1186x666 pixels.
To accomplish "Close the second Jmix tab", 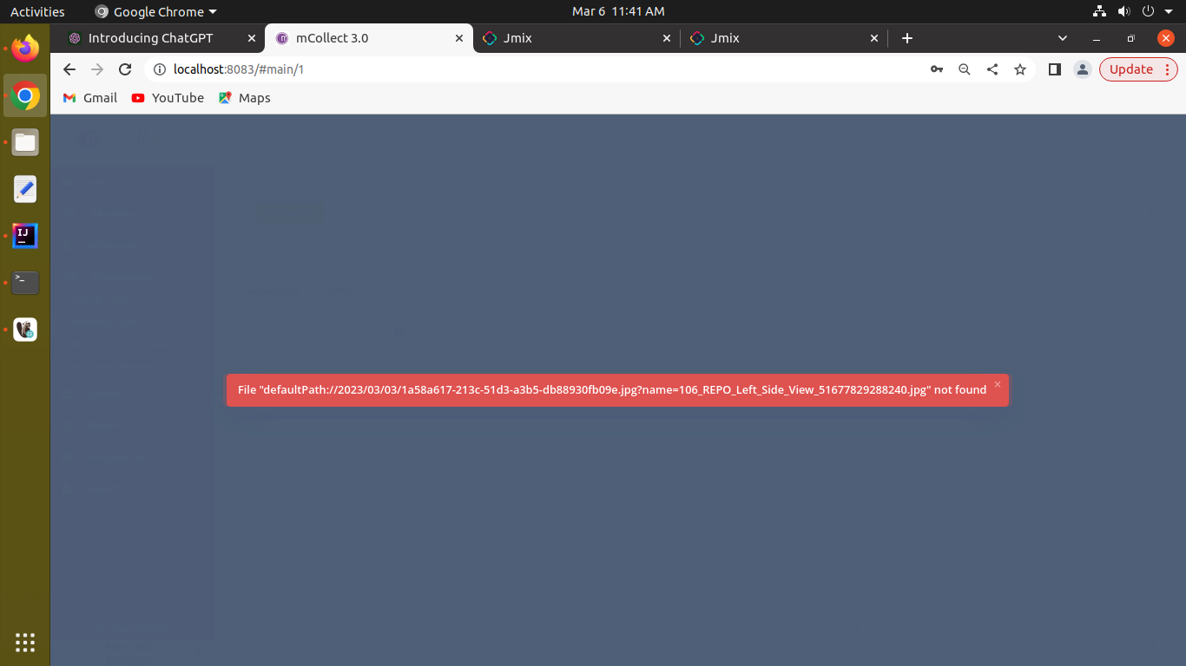I will (874, 38).
